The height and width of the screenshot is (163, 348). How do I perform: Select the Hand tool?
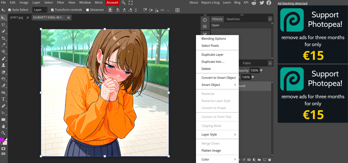click(x=4, y=126)
